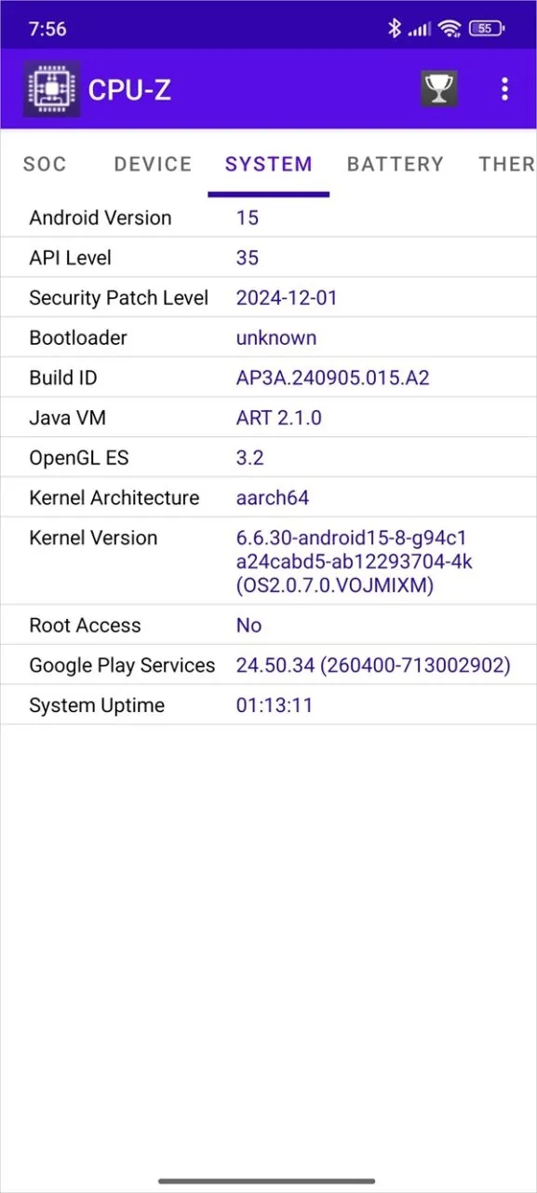The width and height of the screenshot is (537, 1193).
Task: Tap the Google Play Services version number
Action: (x=372, y=665)
